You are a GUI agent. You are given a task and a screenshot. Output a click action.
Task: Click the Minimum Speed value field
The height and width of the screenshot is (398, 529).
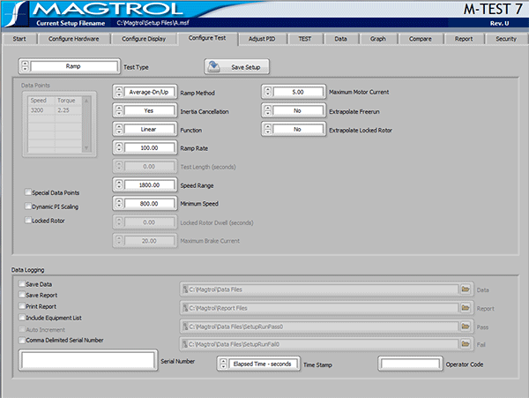point(149,204)
